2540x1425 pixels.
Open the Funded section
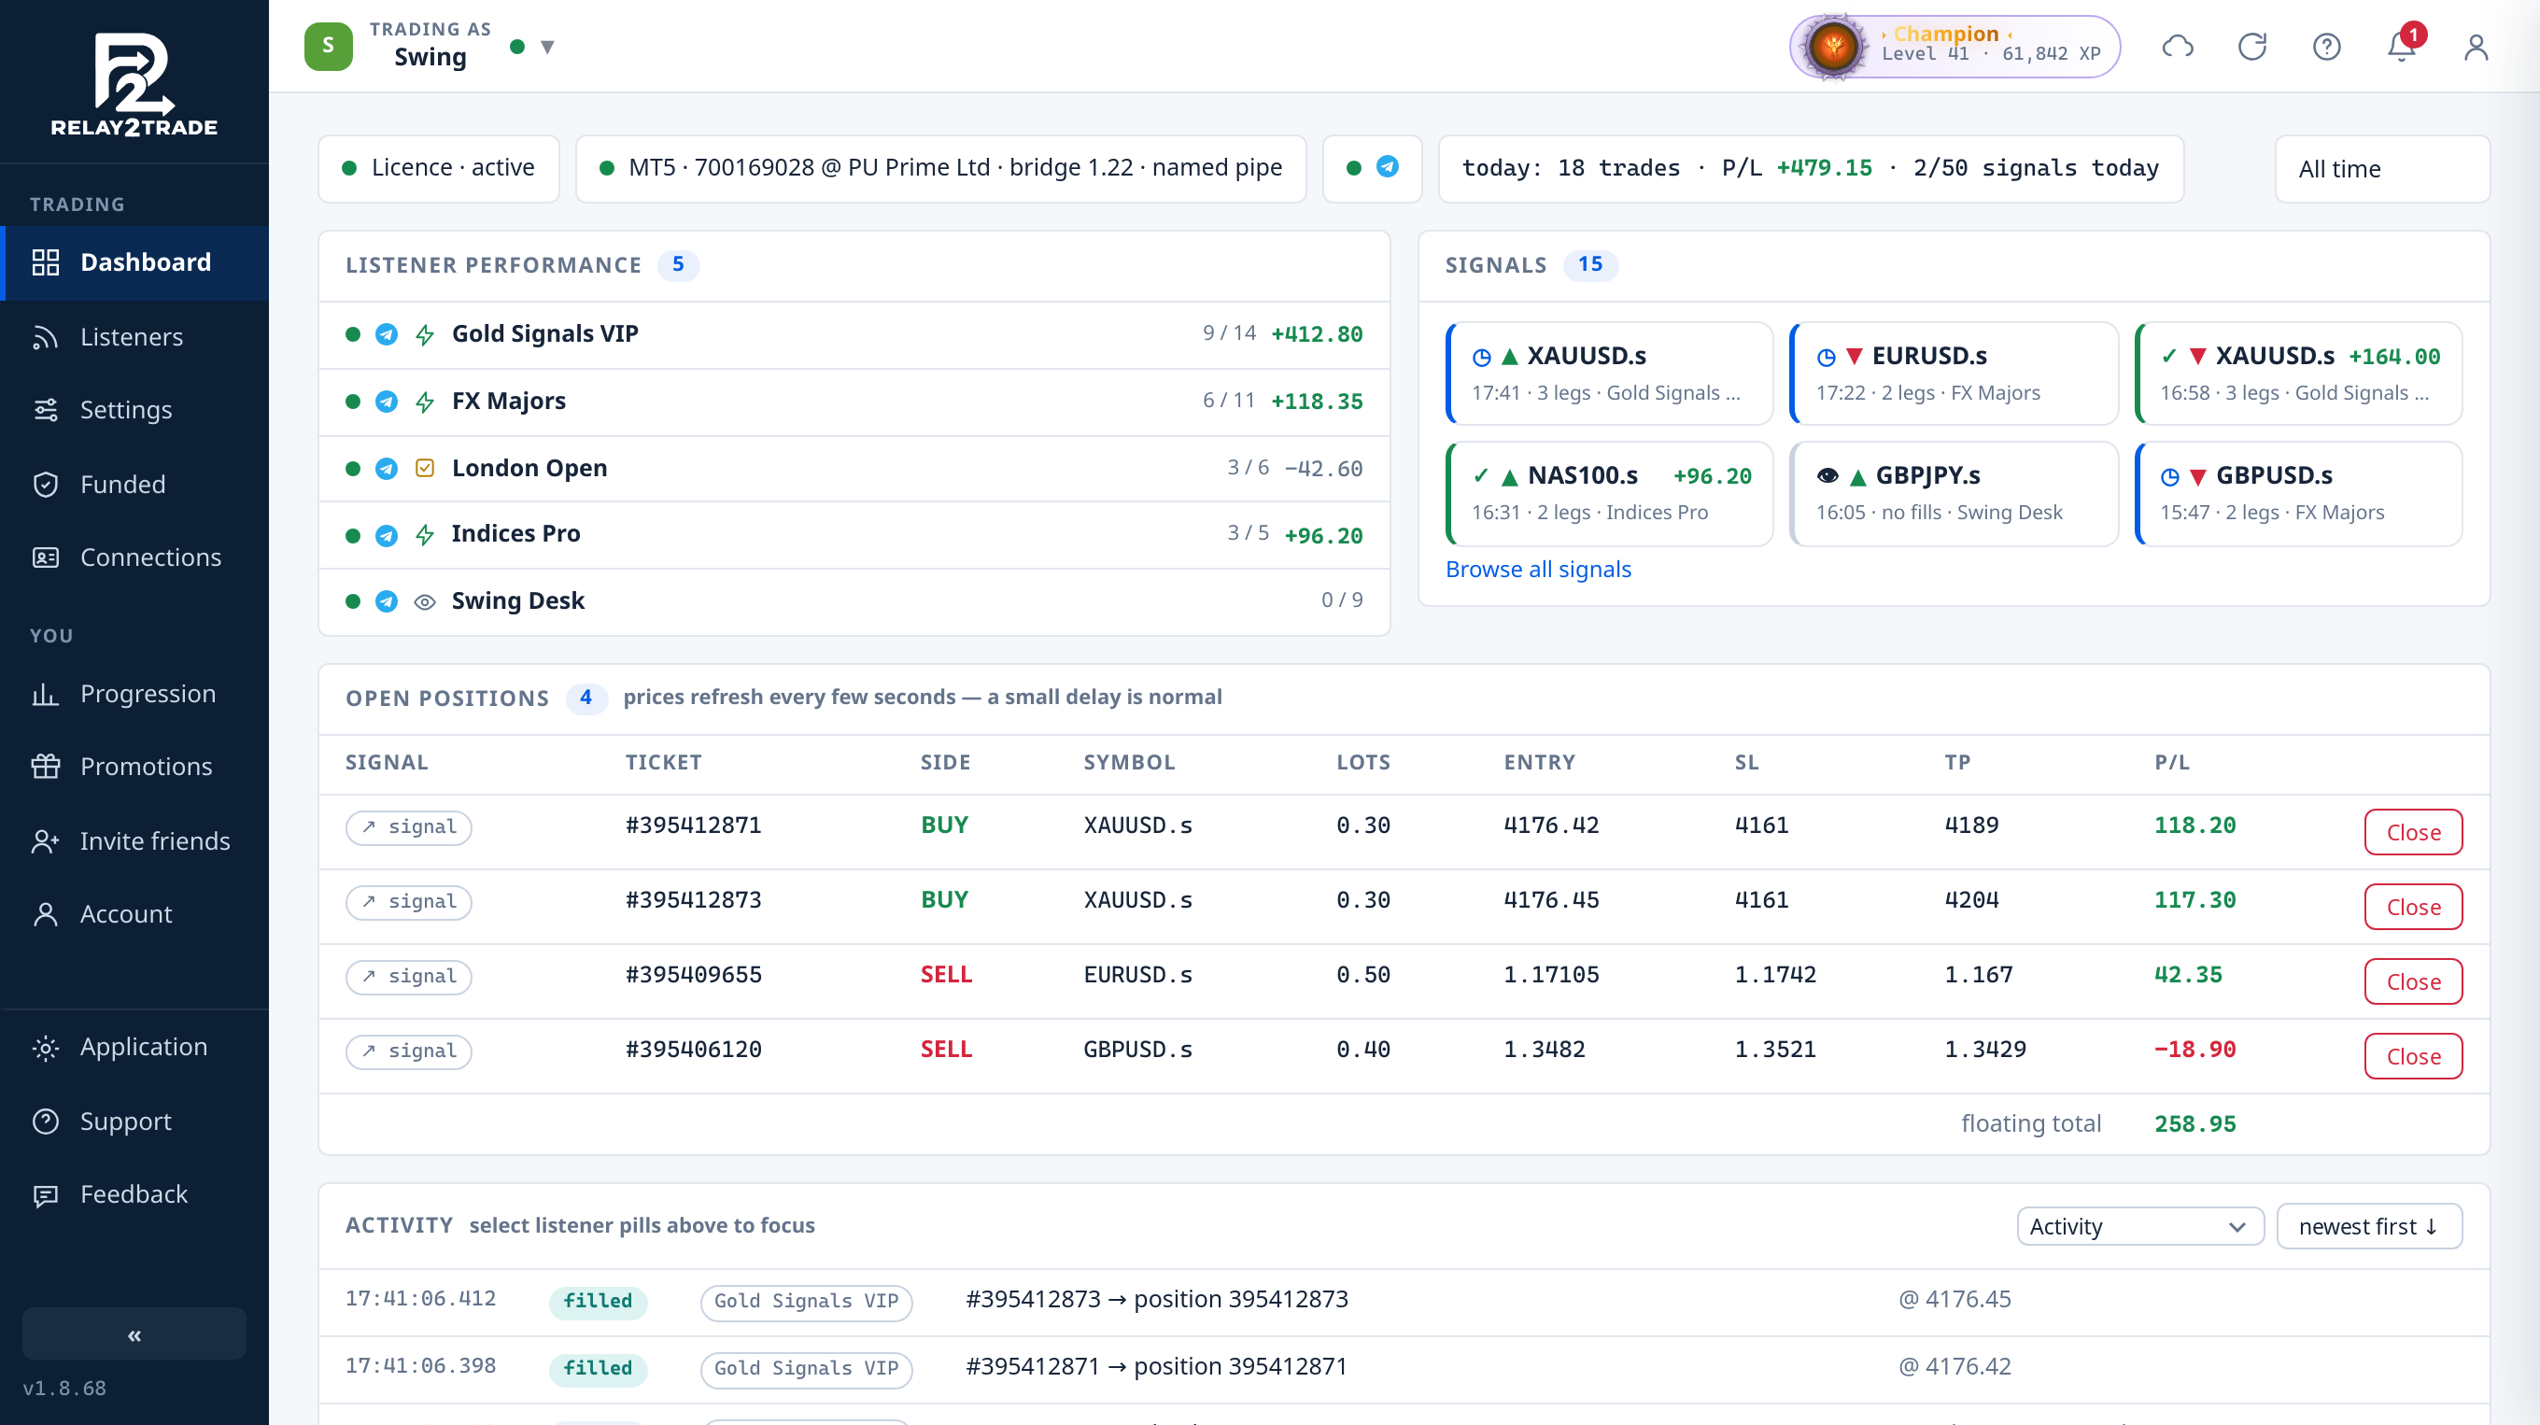pyautogui.click(x=134, y=485)
